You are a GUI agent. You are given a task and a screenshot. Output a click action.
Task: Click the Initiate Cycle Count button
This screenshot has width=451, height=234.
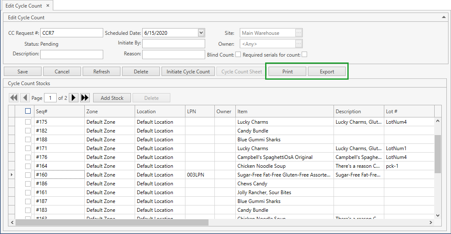pyautogui.click(x=188, y=71)
